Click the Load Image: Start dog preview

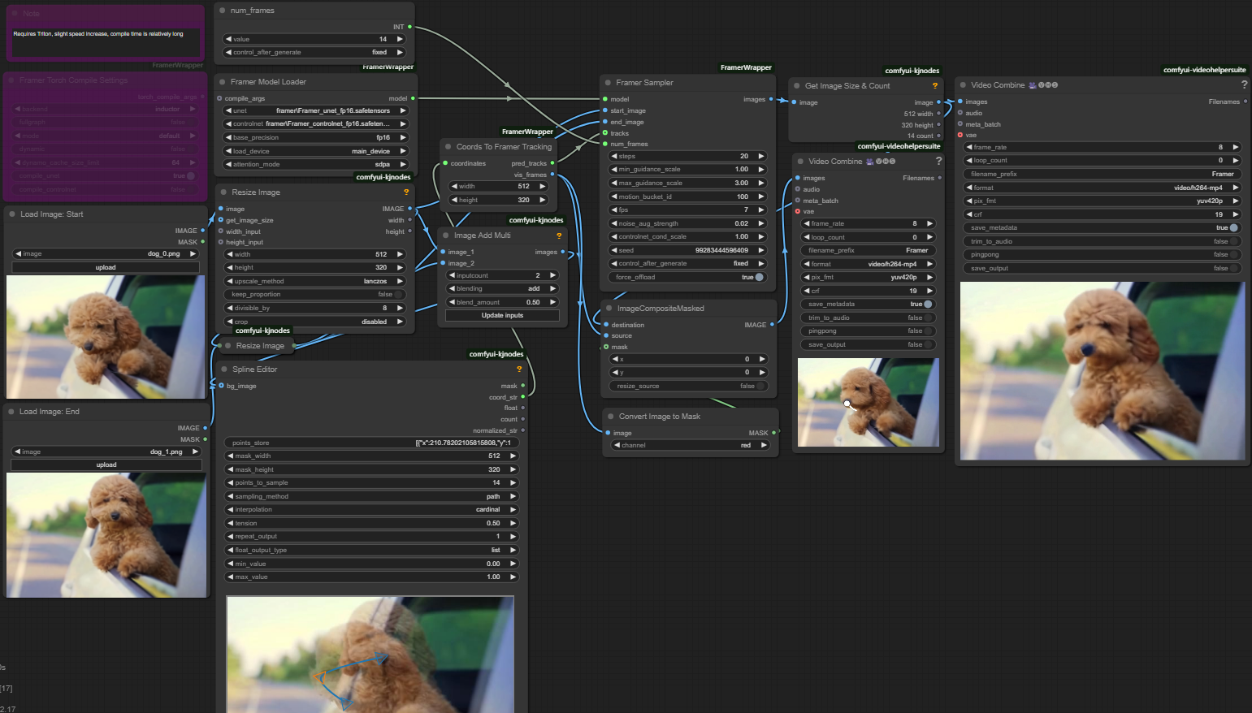(106, 337)
